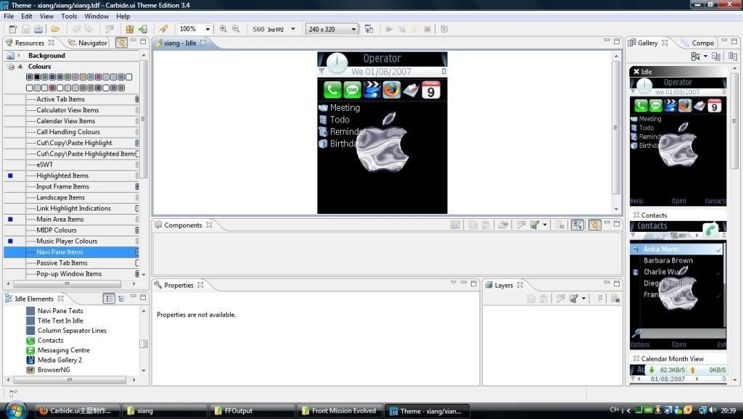Toggle the checkbox next to Passive Tab Items

[x=137, y=263]
